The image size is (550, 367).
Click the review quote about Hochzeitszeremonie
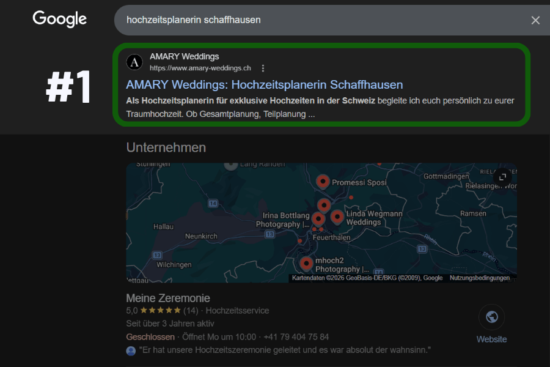click(285, 350)
